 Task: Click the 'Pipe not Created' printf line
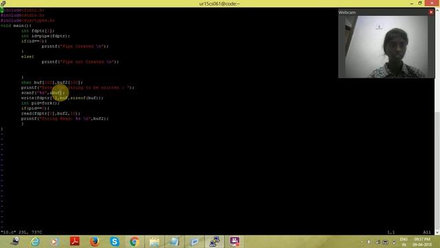click(80, 61)
